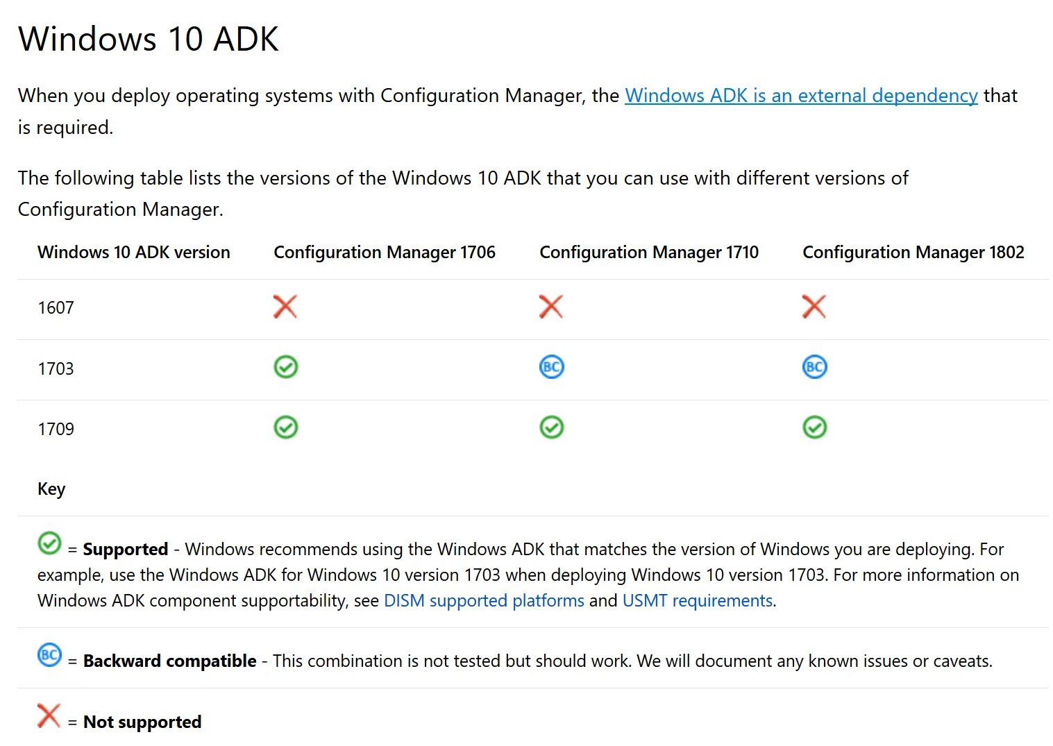Open the DISM supported platforms link
Screen dimensions: 1053x746
484,600
